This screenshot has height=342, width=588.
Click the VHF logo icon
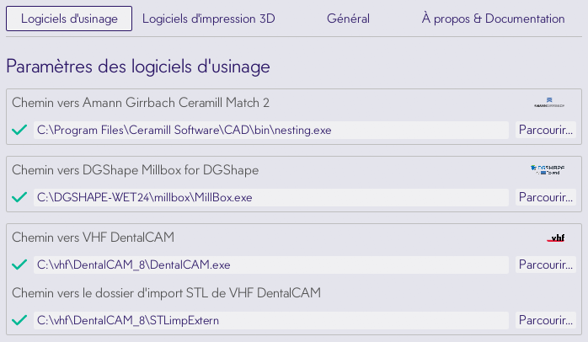point(555,238)
